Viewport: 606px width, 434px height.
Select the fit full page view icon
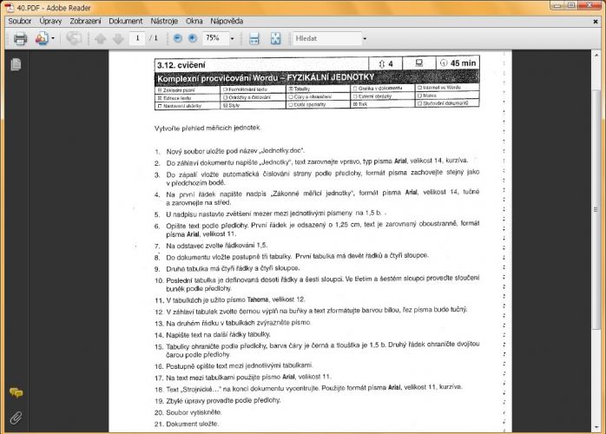pos(275,39)
